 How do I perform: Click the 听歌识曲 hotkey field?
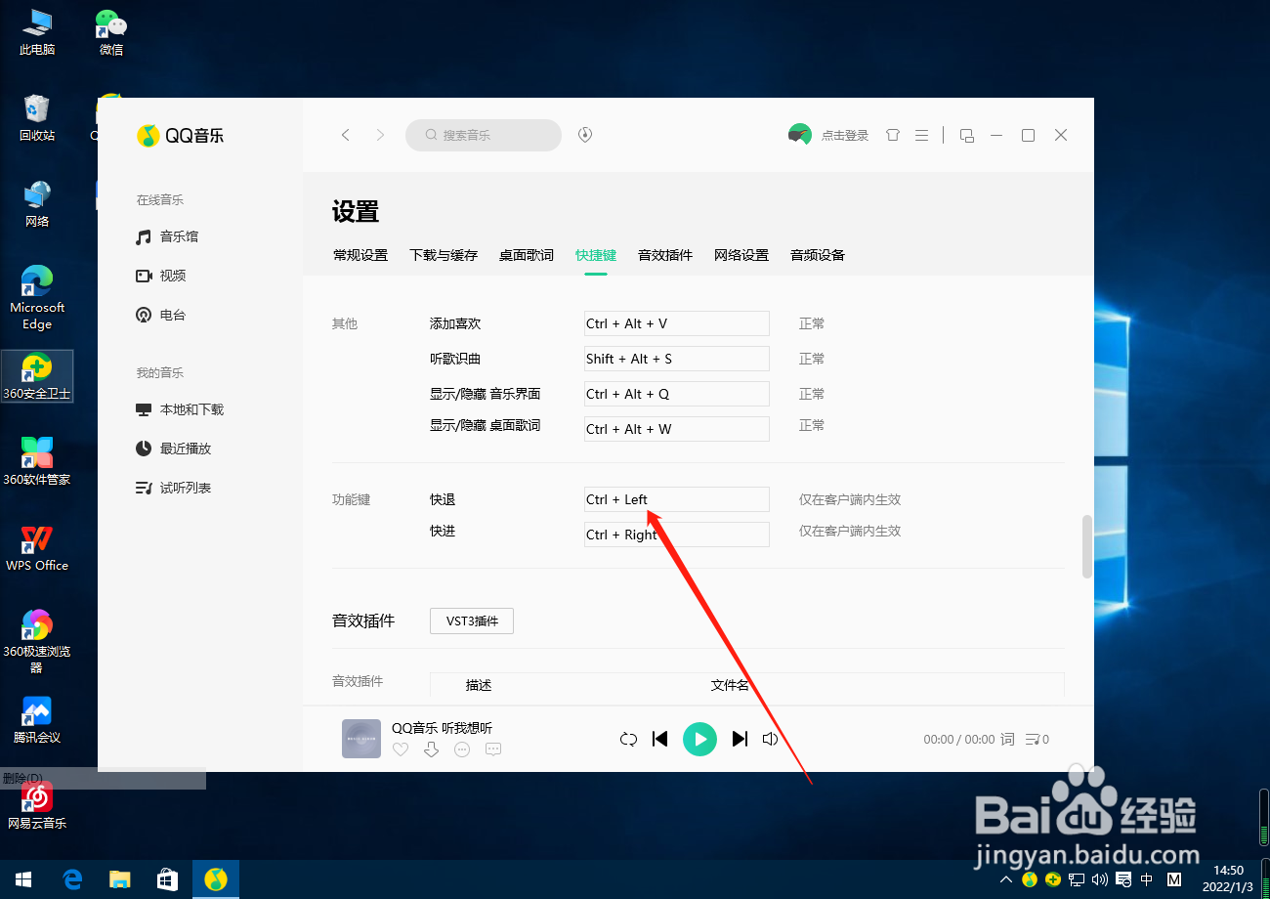(677, 359)
